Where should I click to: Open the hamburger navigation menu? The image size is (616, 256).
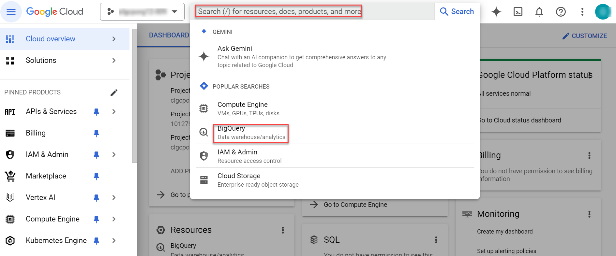[x=11, y=12]
